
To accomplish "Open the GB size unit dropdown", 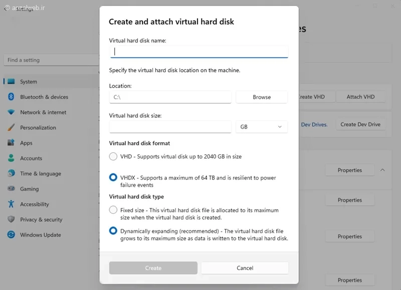I will click(262, 127).
